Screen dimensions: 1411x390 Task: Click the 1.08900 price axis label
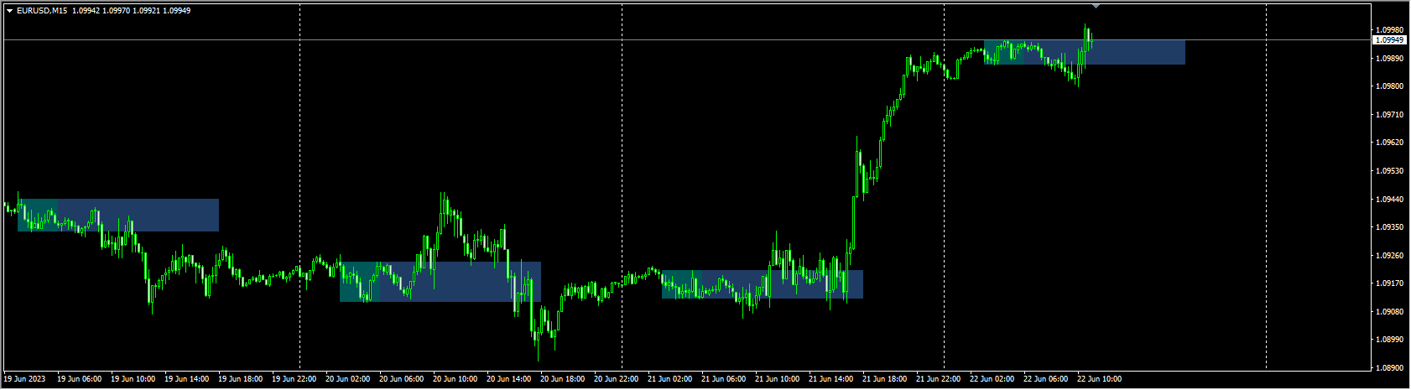[1390, 368]
